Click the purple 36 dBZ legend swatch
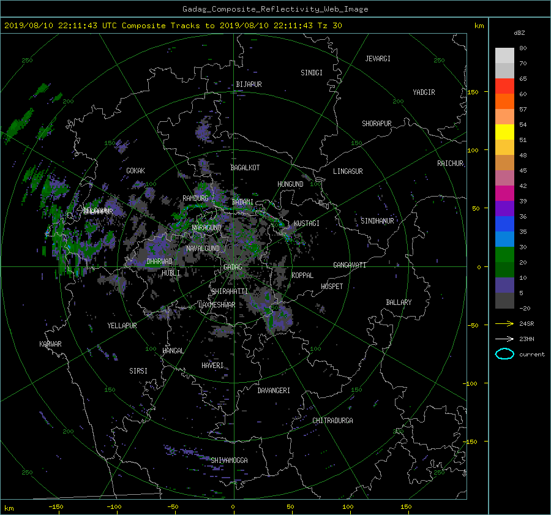 click(504, 208)
